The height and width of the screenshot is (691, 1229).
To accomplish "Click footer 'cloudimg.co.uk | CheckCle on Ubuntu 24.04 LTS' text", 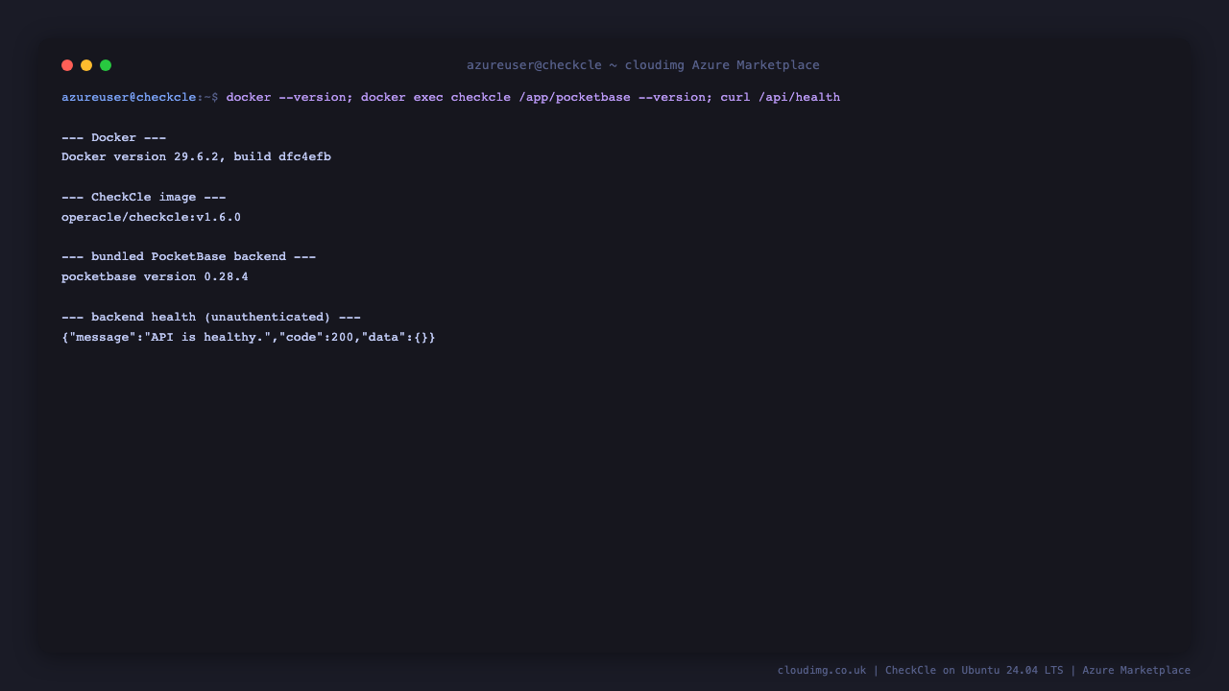I will [x=921, y=670].
